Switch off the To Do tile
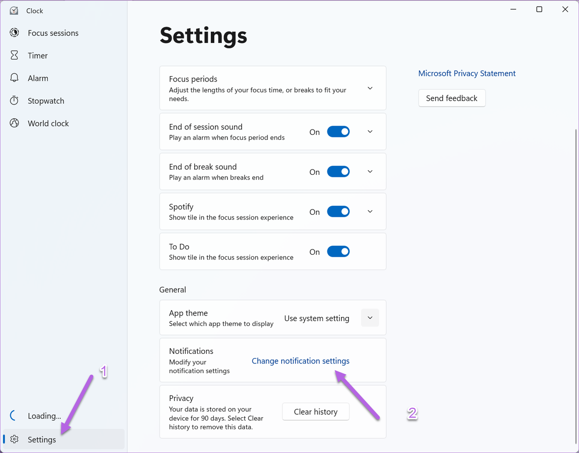The height and width of the screenshot is (453, 579). (x=338, y=251)
